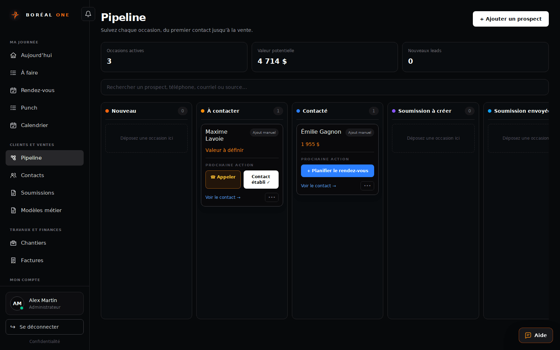This screenshot has width=560, height=350.
Task: Click the Factures receipt icon
Action: coord(13,260)
